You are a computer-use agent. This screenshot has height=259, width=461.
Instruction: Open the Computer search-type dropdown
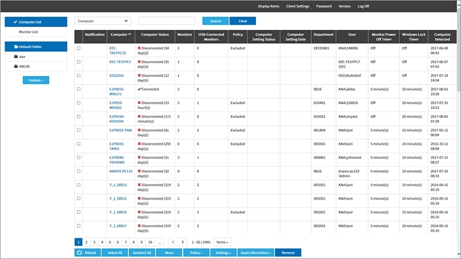[x=103, y=21]
